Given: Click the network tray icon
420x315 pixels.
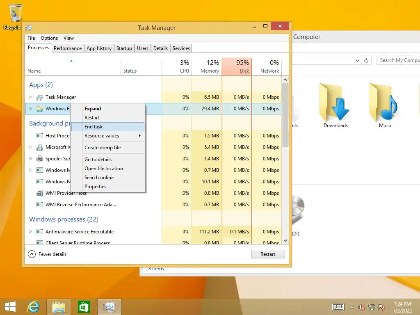Looking at the screenshot, I should (x=372, y=307).
